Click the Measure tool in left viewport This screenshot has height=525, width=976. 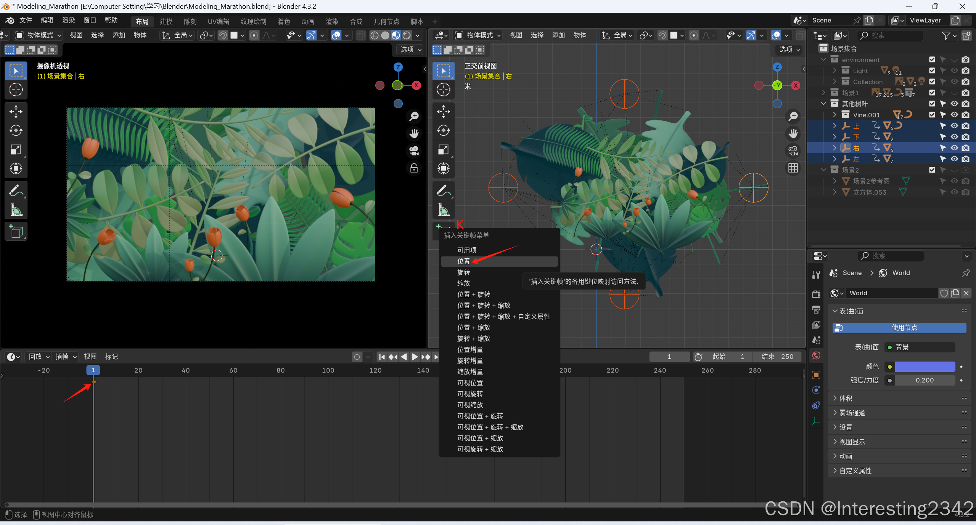point(16,210)
